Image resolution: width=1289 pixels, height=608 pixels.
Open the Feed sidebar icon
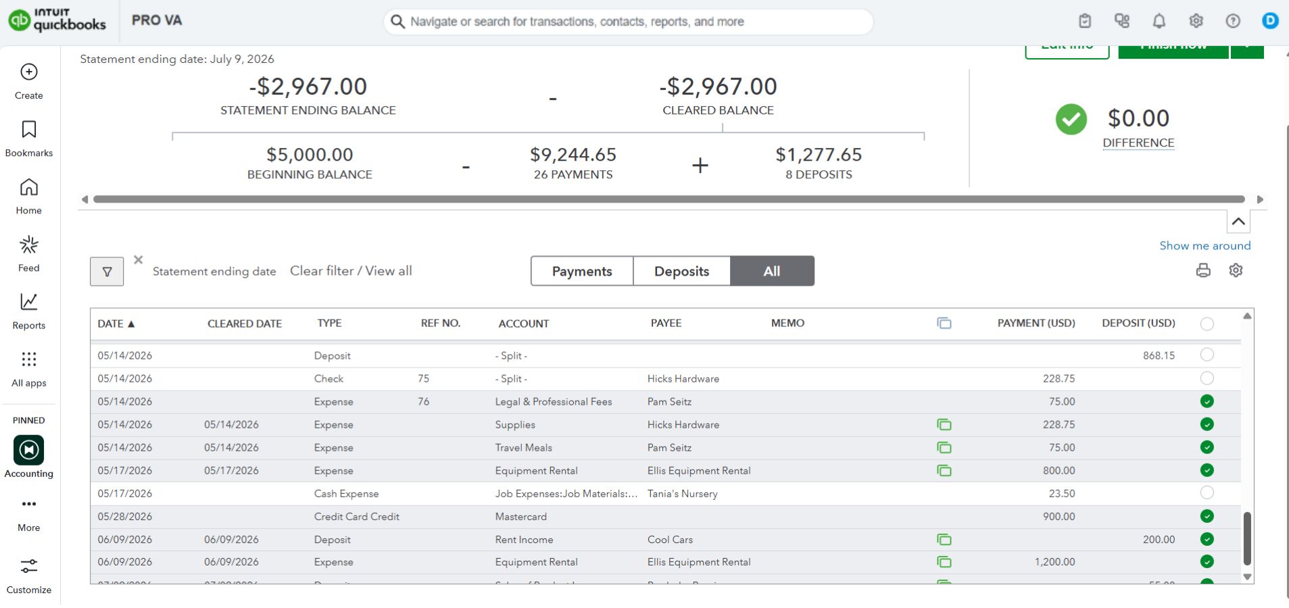click(29, 253)
